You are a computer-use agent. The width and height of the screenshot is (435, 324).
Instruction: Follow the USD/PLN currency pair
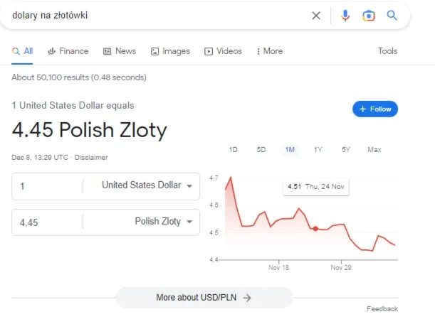pyautogui.click(x=375, y=109)
